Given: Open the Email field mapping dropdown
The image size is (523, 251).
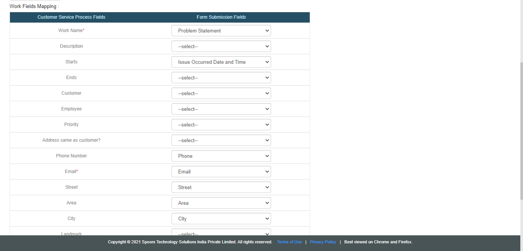Looking at the screenshot, I should coord(221,172).
